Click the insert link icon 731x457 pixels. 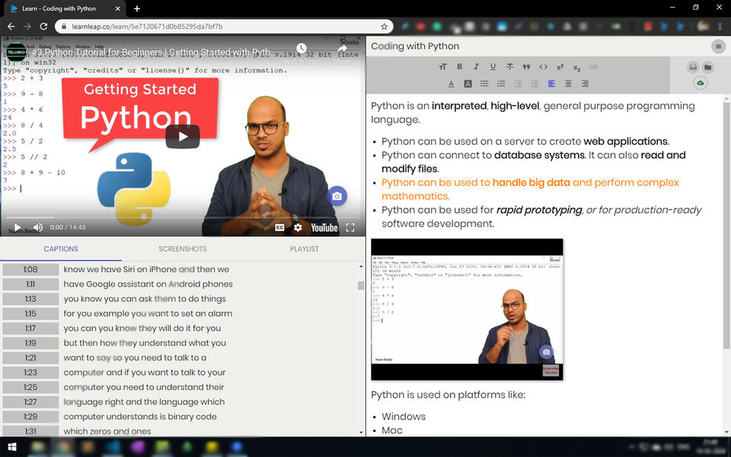pos(593,67)
